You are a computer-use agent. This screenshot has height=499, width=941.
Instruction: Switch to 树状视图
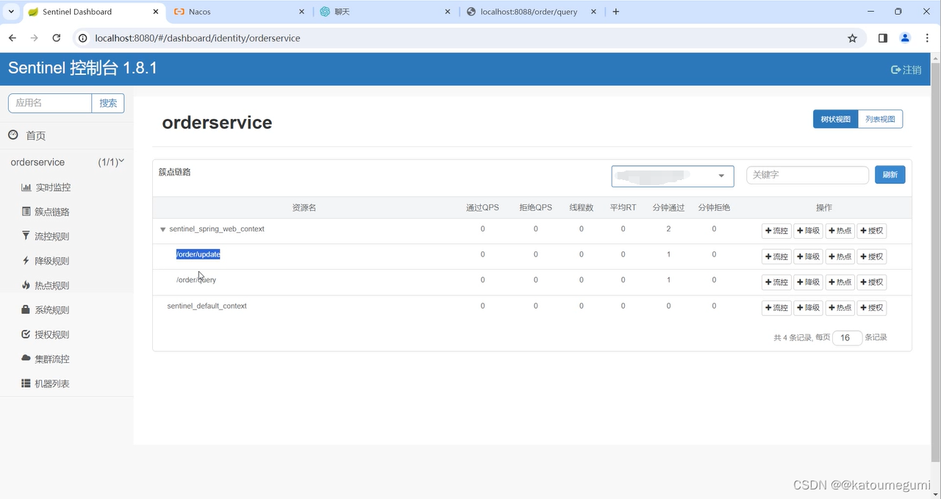coord(835,119)
